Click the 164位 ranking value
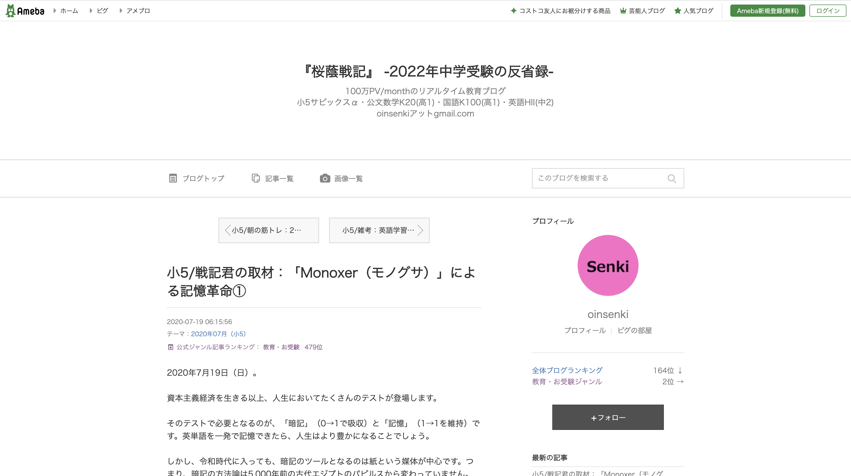 coord(663,370)
